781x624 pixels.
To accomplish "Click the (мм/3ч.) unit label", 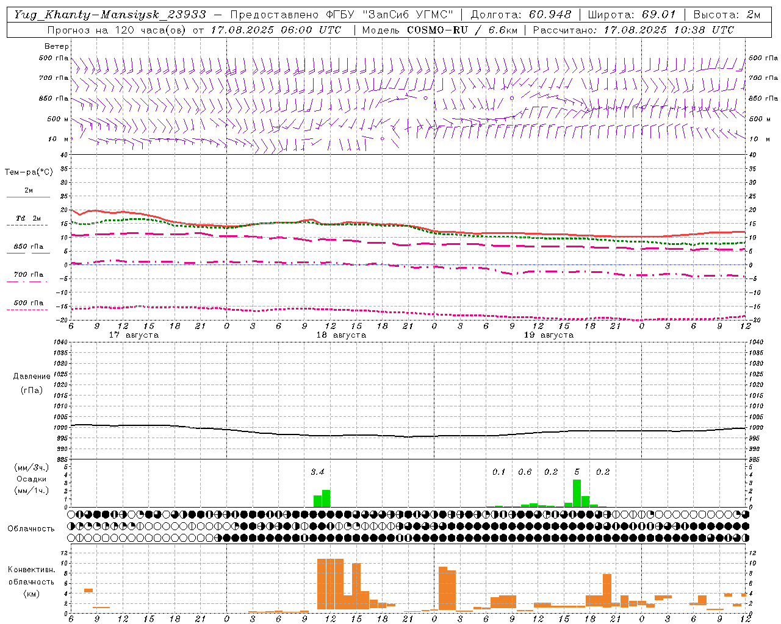I will (x=32, y=468).
